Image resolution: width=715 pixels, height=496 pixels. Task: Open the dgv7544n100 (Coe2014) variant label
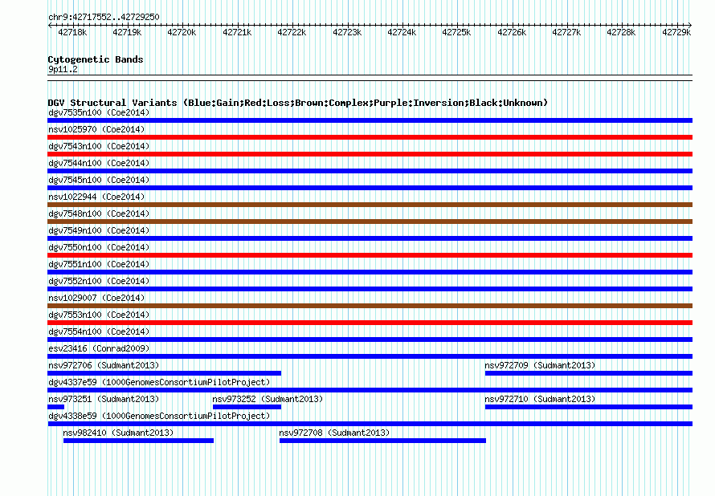point(99,163)
